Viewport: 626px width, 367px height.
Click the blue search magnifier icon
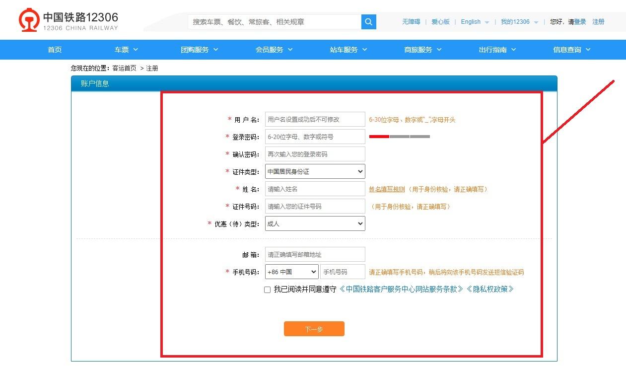[x=368, y=22]
